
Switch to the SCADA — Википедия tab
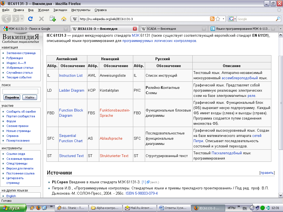pyautogui.click(x=173, y=29)
